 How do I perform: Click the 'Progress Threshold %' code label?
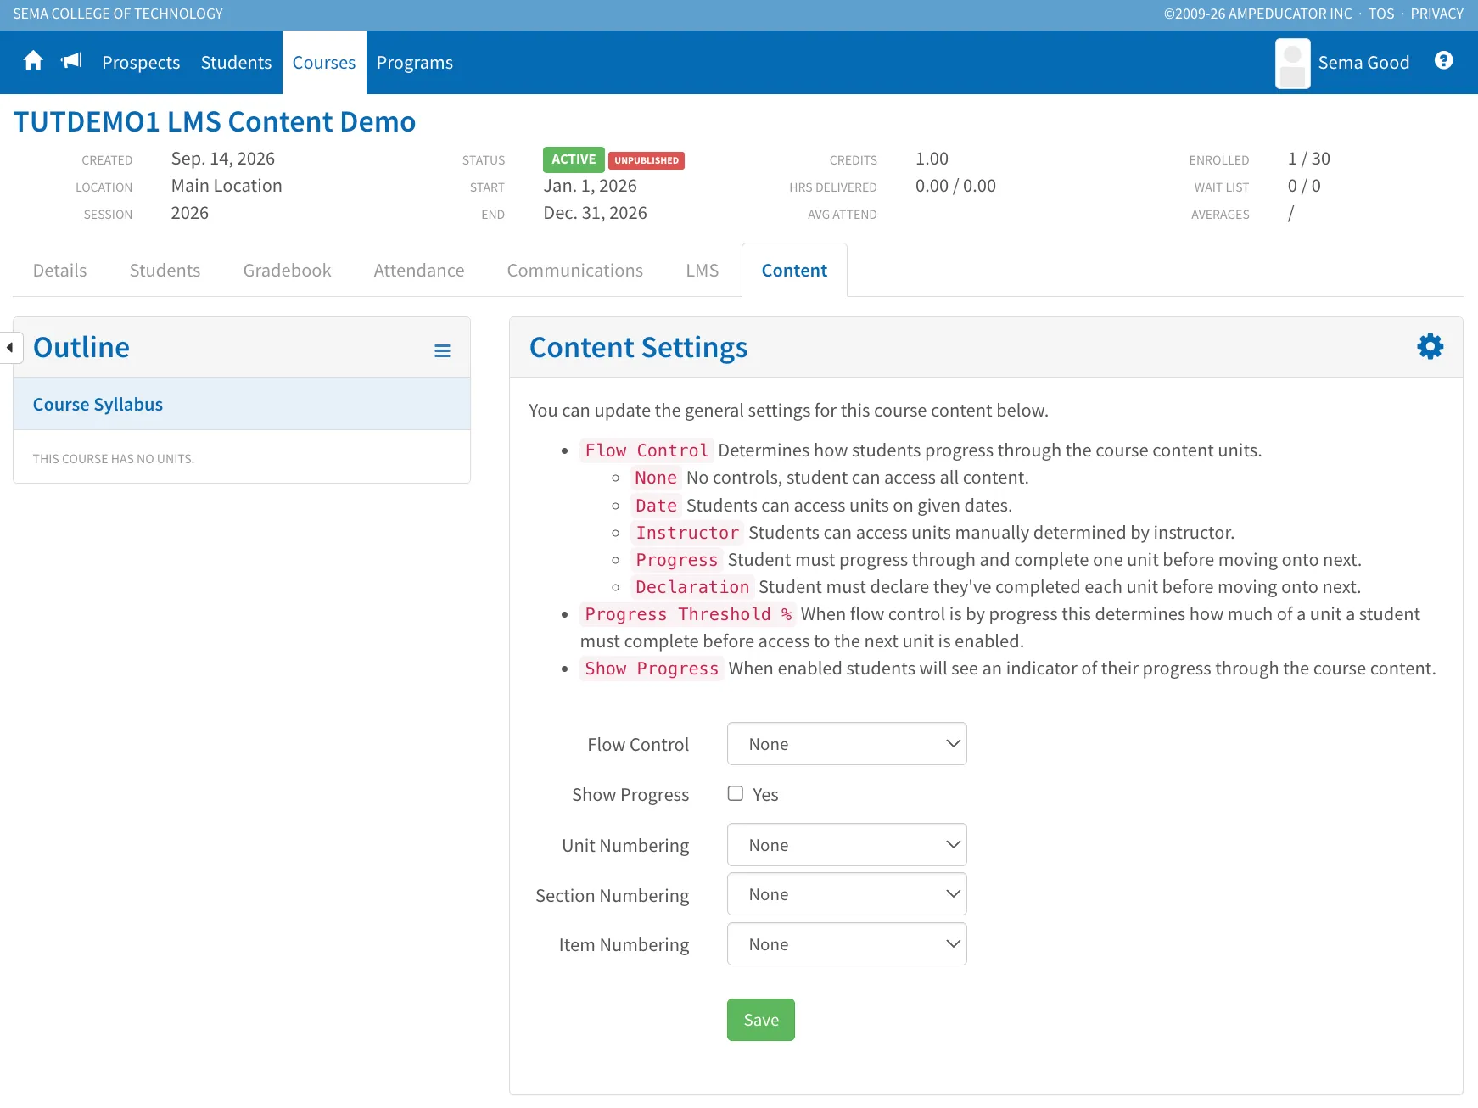tap(688, 614)
